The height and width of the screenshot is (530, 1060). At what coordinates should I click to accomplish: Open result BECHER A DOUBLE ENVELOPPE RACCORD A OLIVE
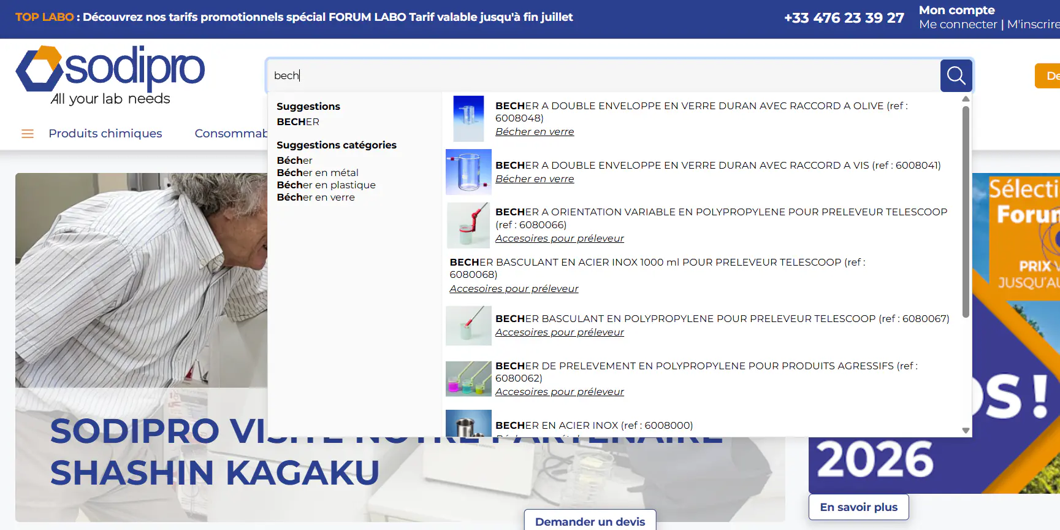click(701, 112)
